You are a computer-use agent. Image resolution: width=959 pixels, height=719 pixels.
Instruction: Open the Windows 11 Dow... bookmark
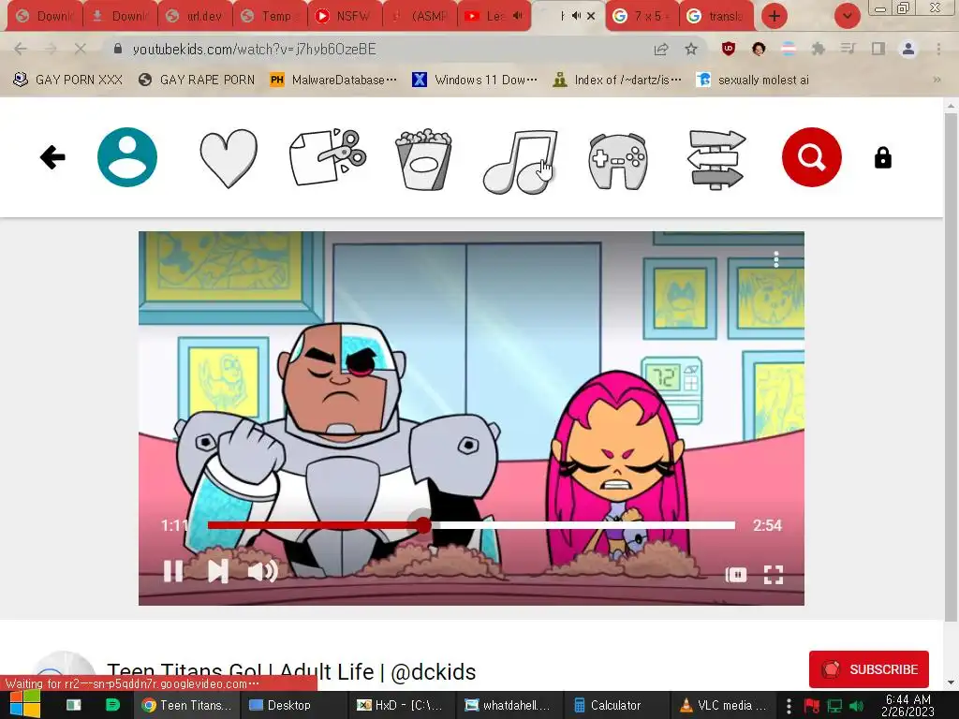(475, 80)
